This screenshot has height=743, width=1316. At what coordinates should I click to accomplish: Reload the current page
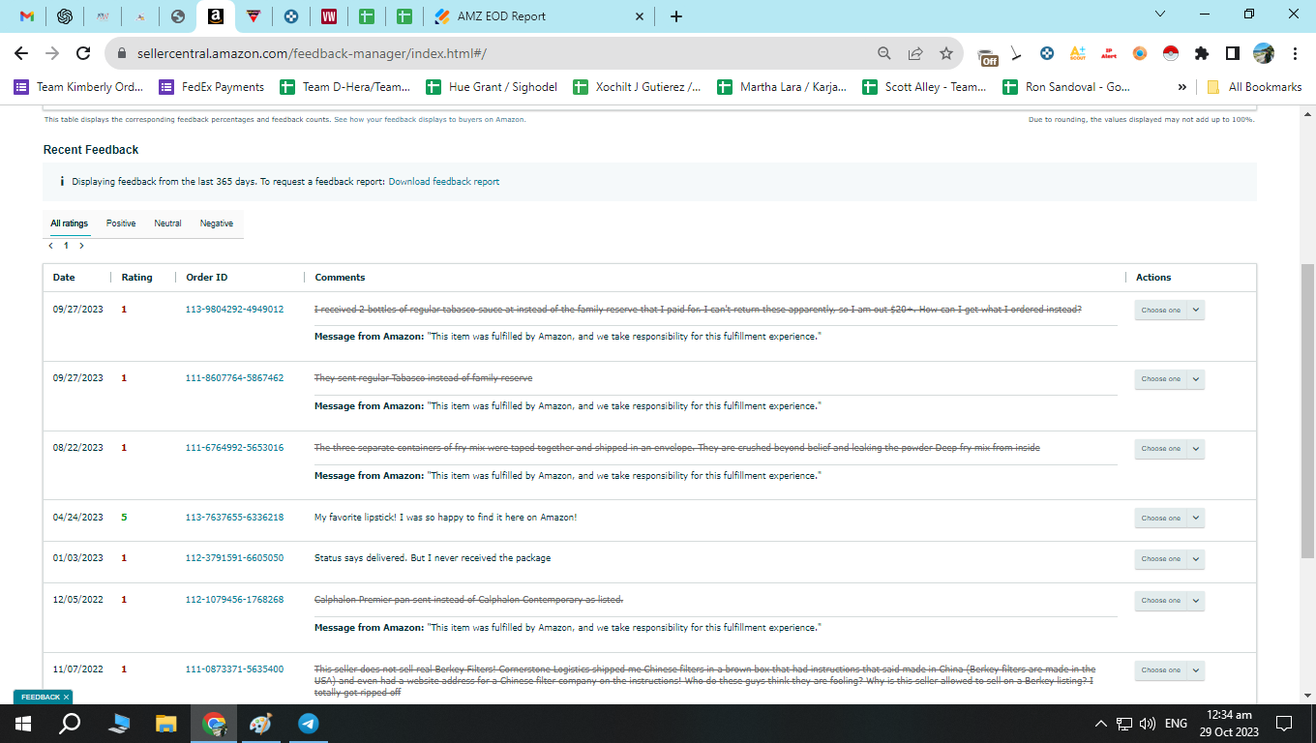click(x=83, y=53)
